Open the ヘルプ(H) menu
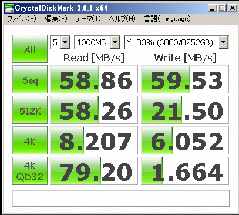 (122, 19)
